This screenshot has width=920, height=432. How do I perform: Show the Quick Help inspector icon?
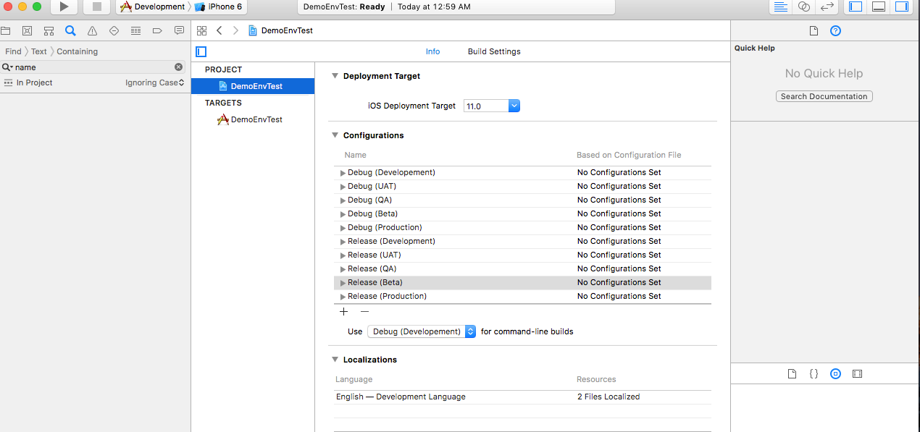[x=835, y=30]
